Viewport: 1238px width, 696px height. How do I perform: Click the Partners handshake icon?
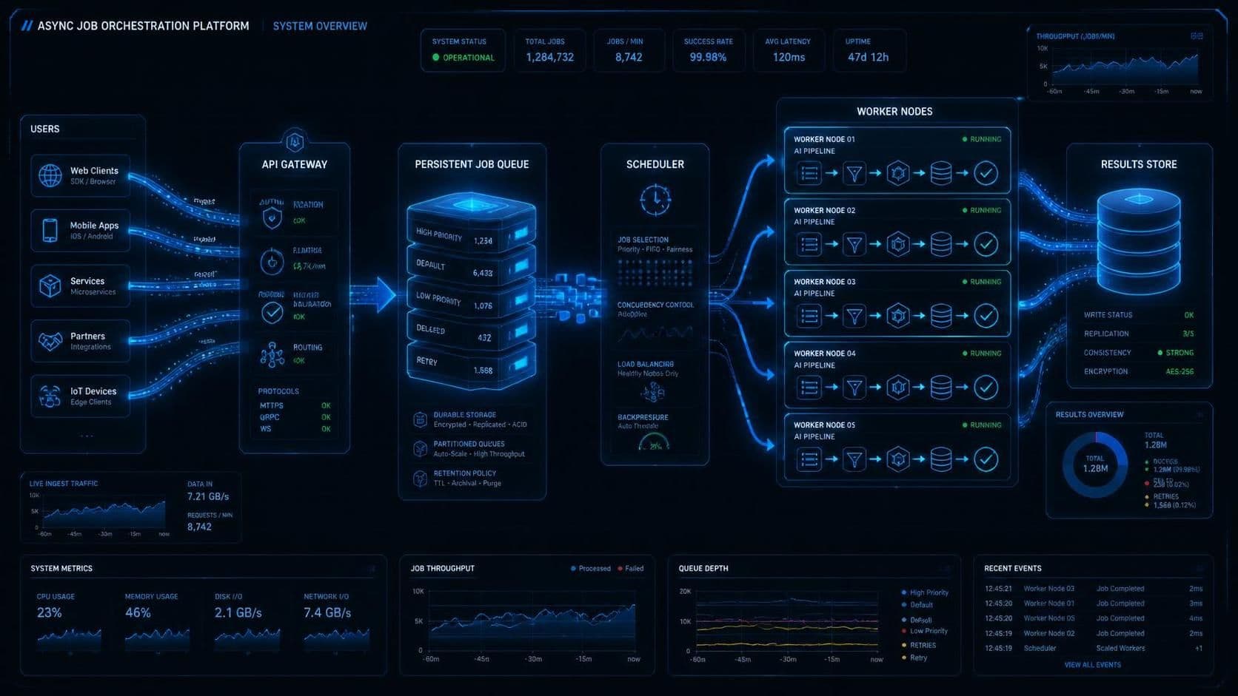click(x=50, y=341)
